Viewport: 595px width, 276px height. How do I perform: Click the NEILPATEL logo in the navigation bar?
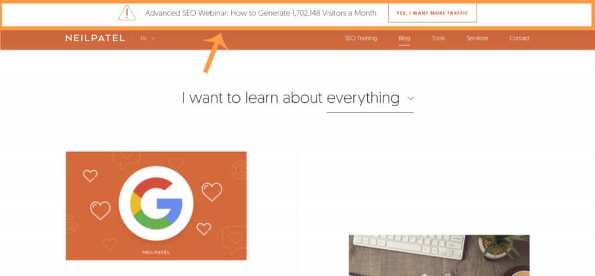click(95, 38)
